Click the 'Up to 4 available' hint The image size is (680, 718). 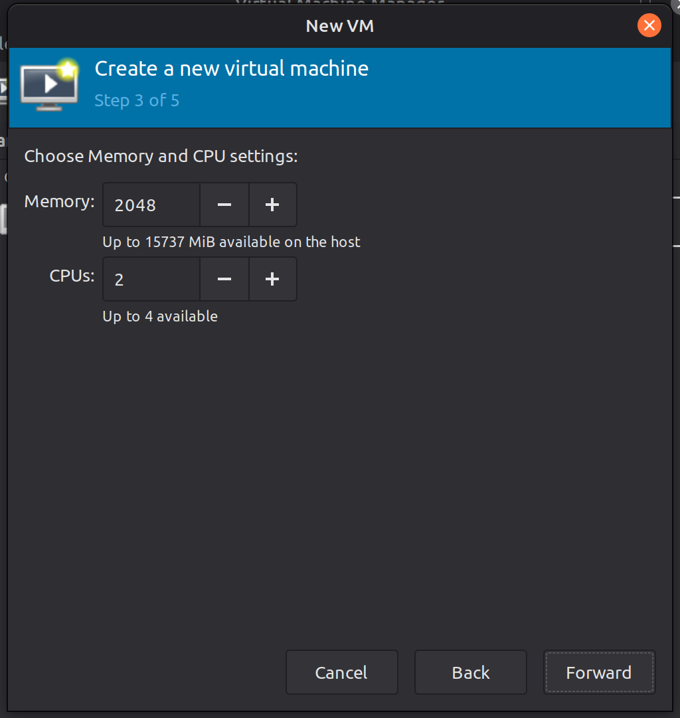(x=160, y=316)
